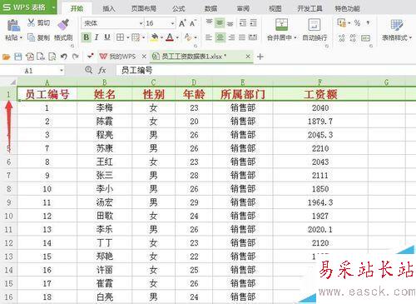The width and height of the screenshot is (416, 304).
Task: Apply percent style format
Action: [x=357, y=22]
